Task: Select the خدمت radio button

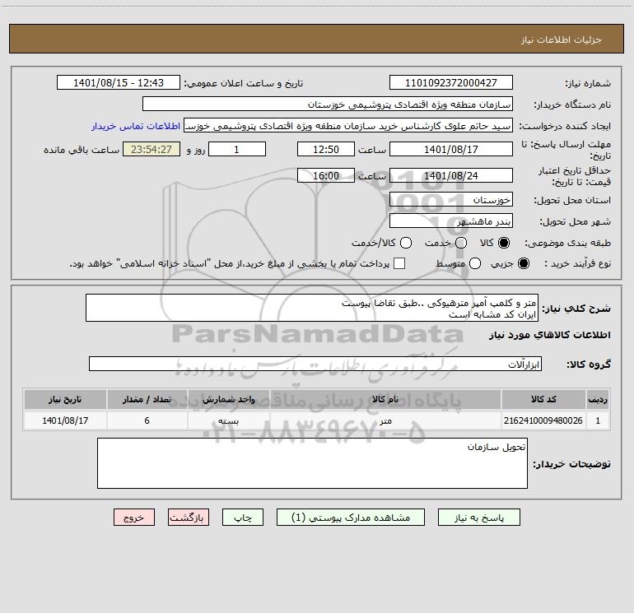Action: coord(461,243)
